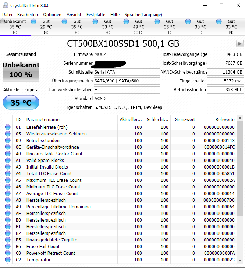The width and height of the screenshot is (245, 268).
Task: Click the CrystalDiskInfo app icon in title bar
Action: point(6,5)
